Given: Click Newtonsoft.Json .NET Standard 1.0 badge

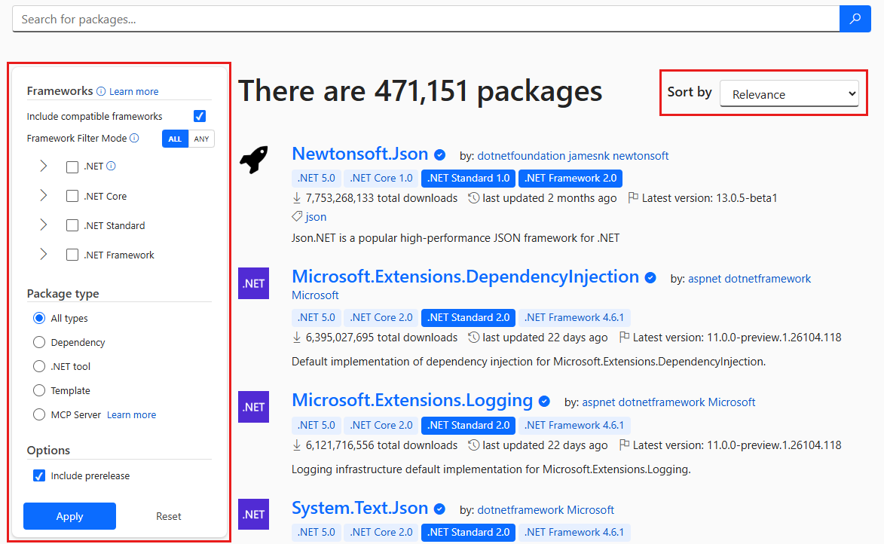Looking at the screenshot, I should [468, 178].
